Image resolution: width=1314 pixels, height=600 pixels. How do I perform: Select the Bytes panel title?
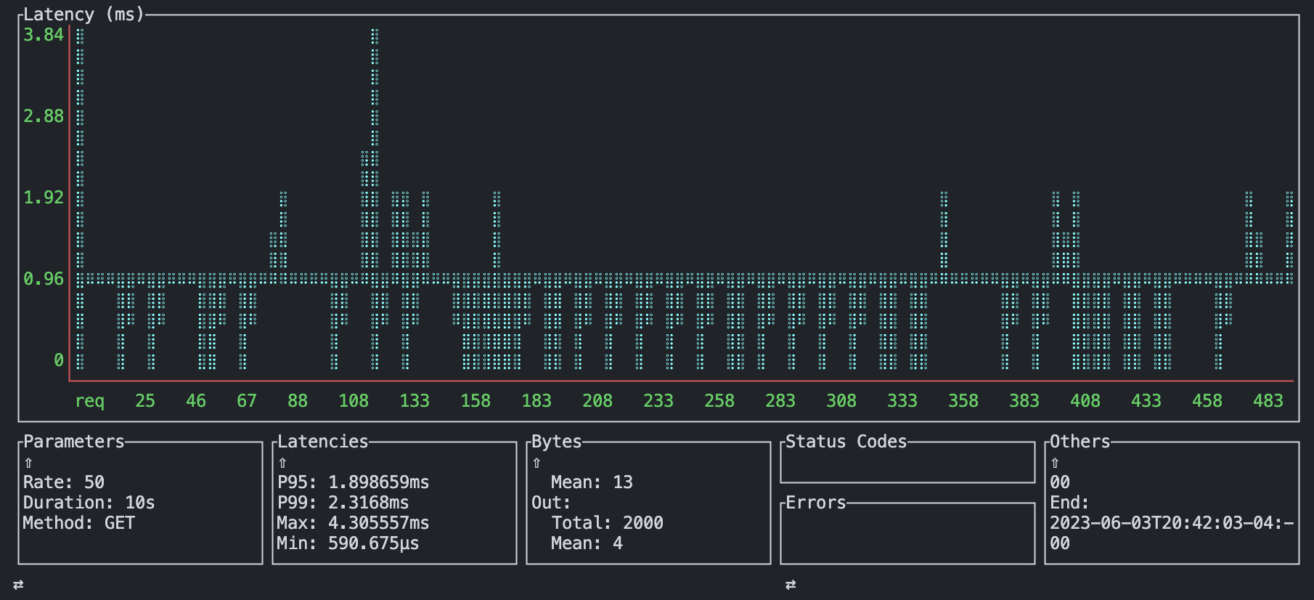(x=557, y=442)
